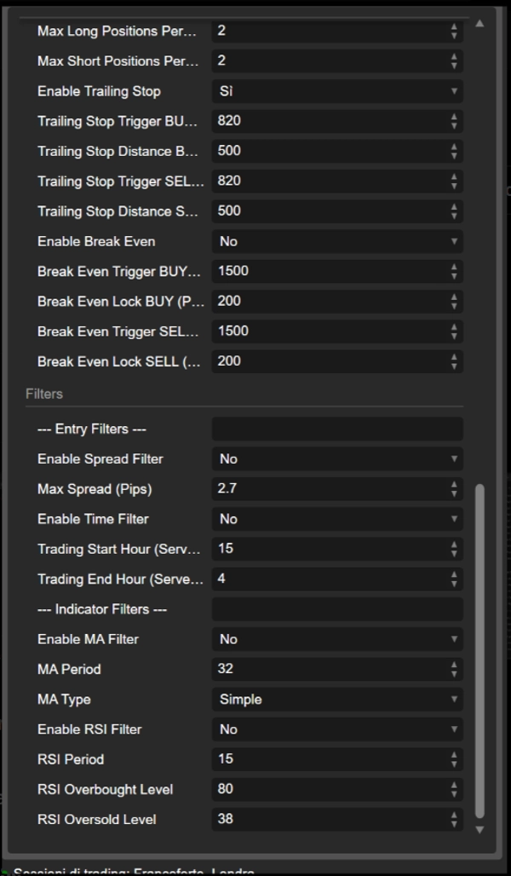511x876 pixels.
Task: Open the Enable Break Even dropdown
Action: (336, 241)
